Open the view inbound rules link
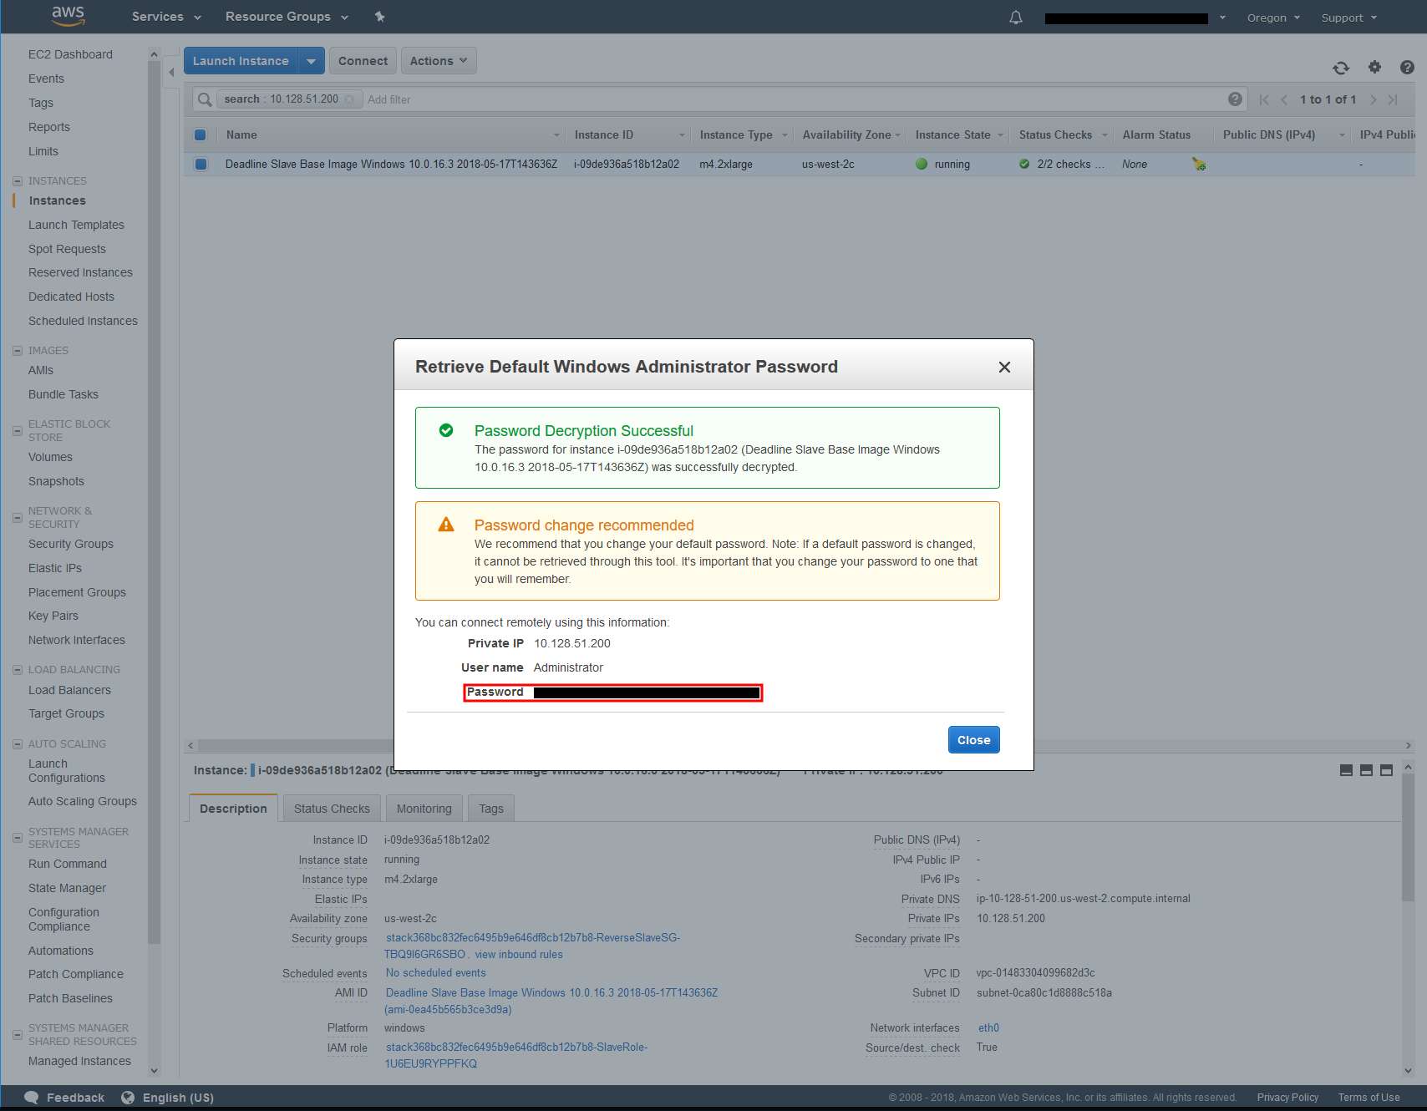1427x1111 pixels. point(517,954)
